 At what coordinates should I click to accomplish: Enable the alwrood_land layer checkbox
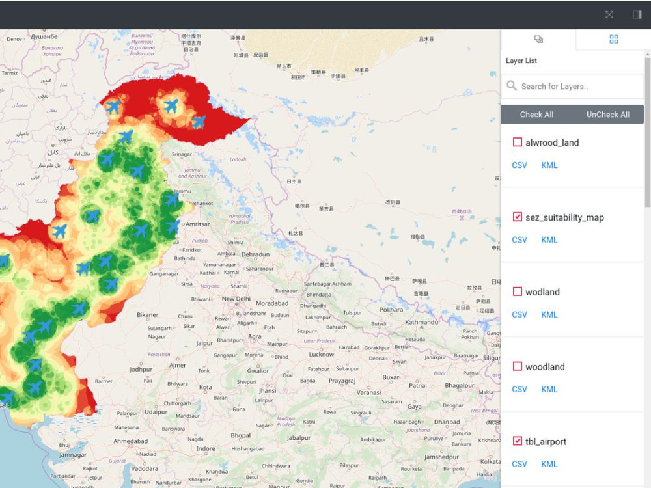tap(518, 142)
